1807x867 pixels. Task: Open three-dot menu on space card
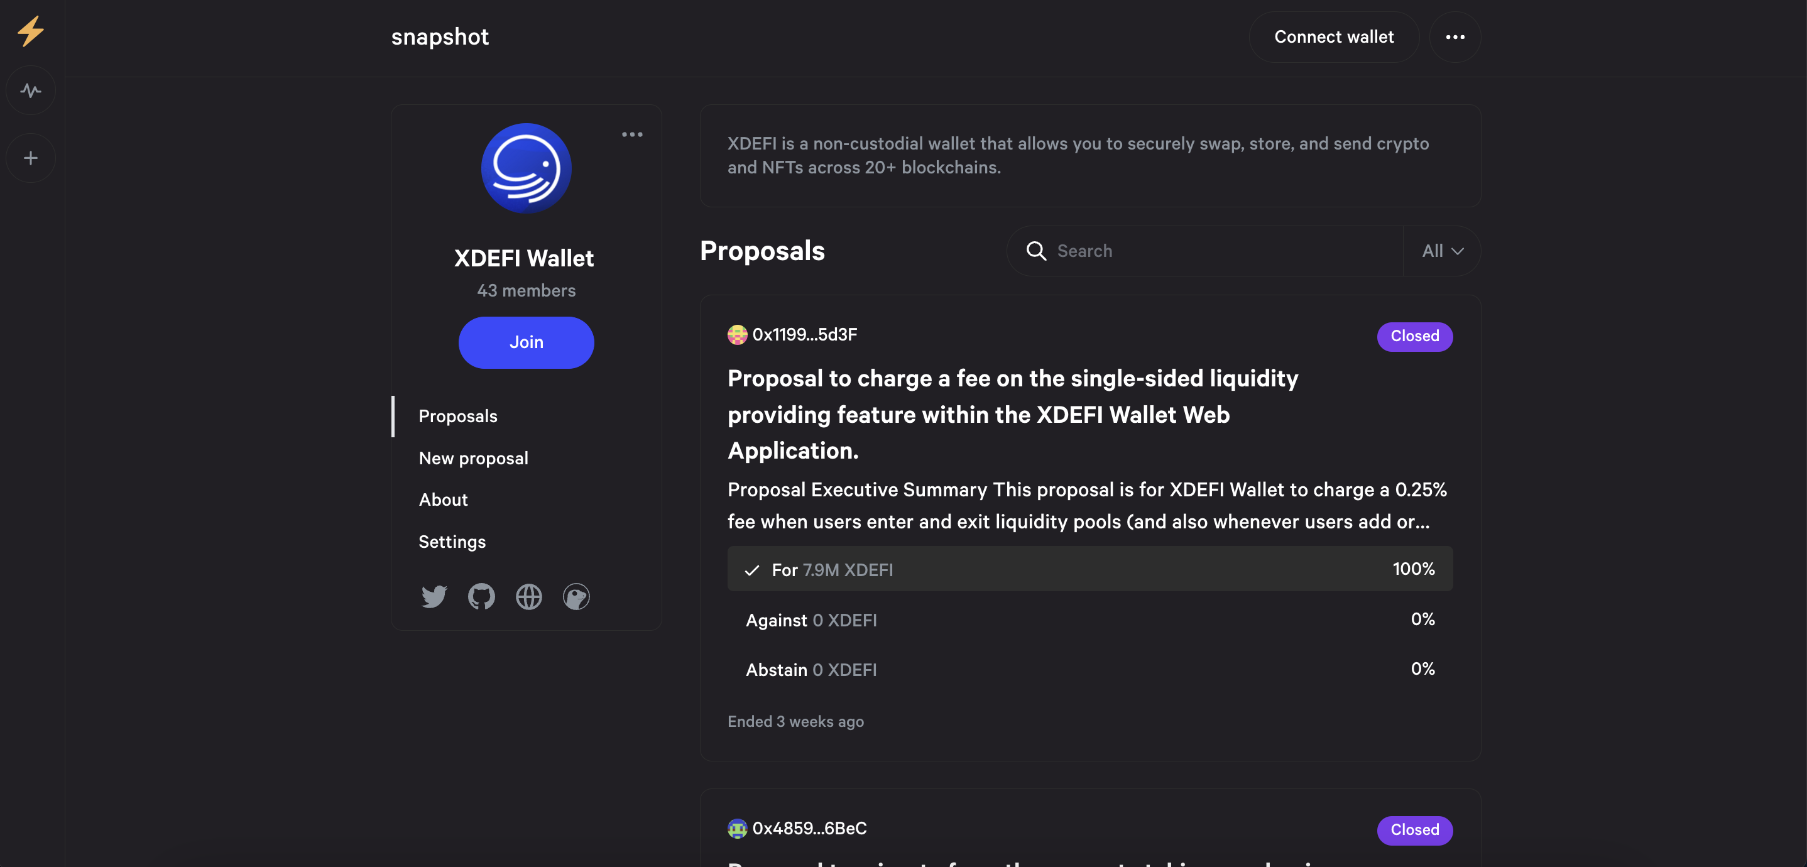click(632, 134)
